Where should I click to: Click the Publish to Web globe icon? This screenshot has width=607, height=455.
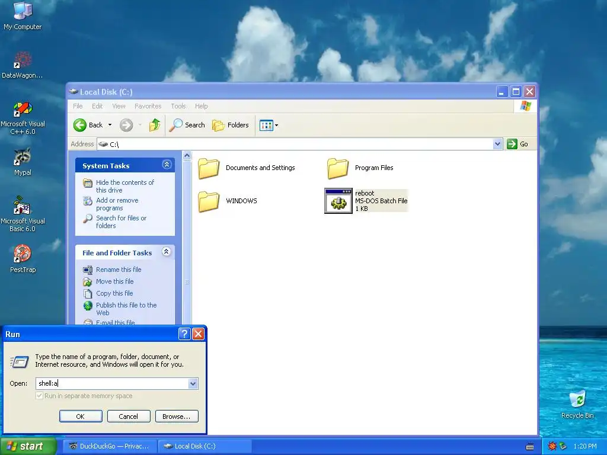coord(88,306)
